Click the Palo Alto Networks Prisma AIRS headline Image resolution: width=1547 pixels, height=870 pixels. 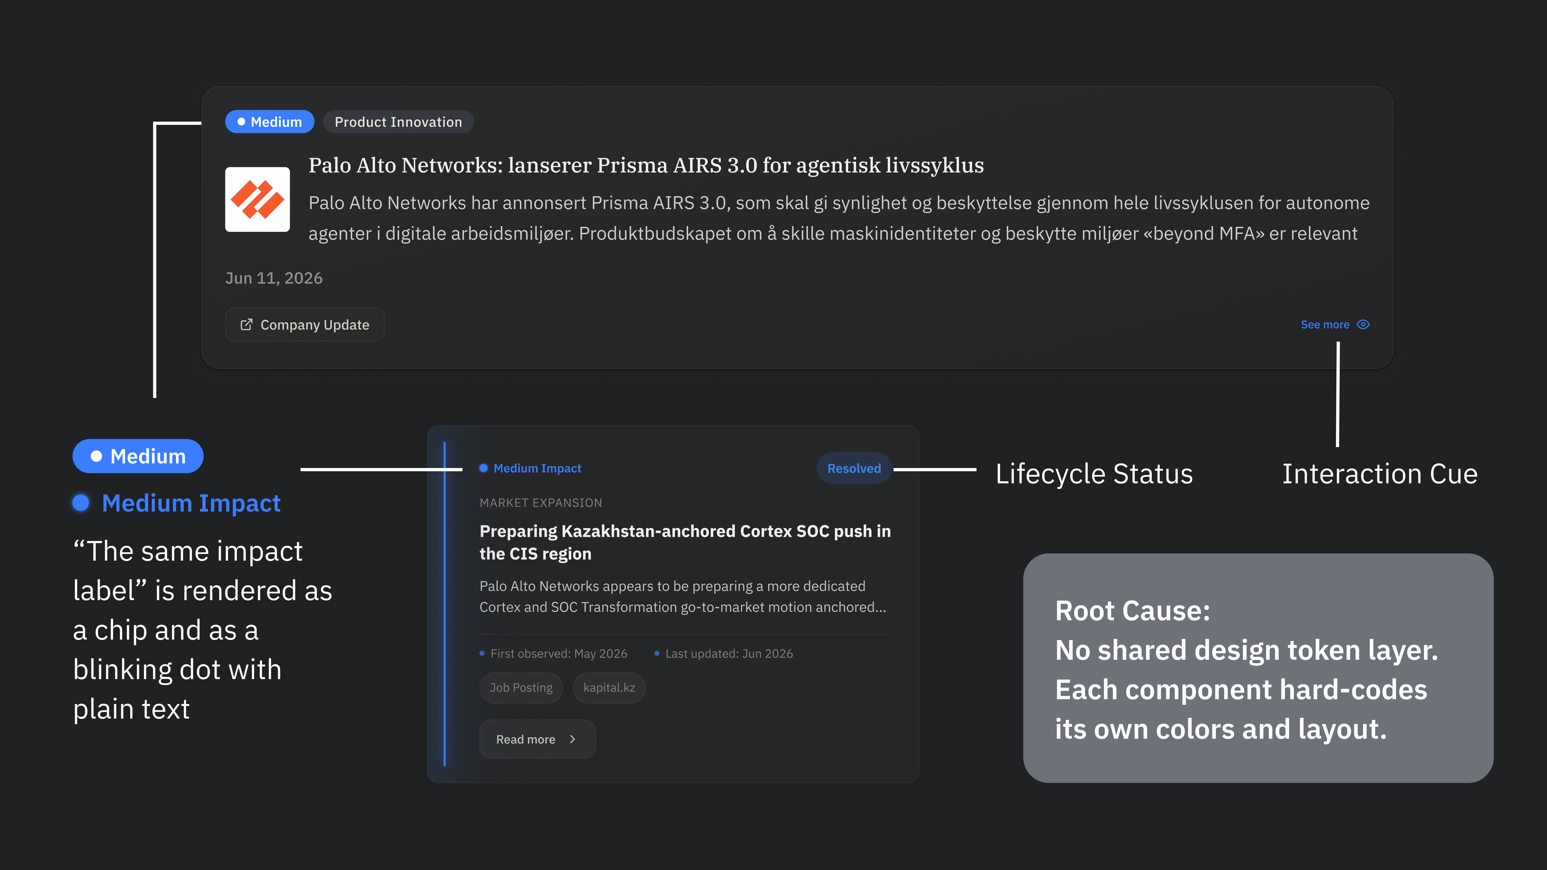646,165
